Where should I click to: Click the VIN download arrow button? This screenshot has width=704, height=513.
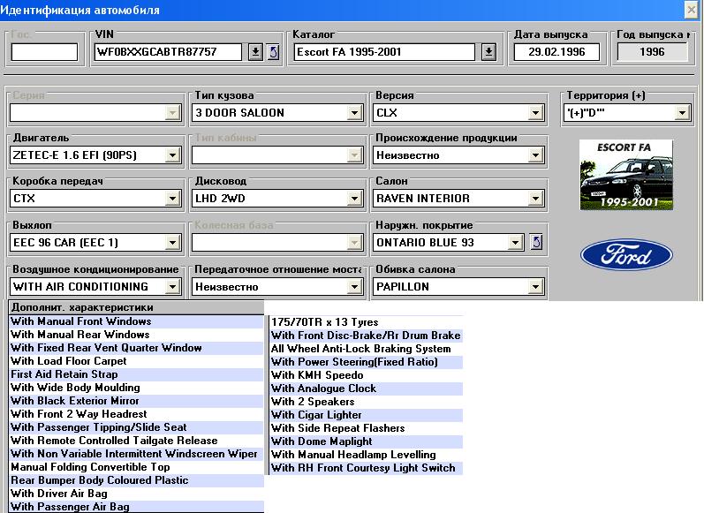point(255,52)
